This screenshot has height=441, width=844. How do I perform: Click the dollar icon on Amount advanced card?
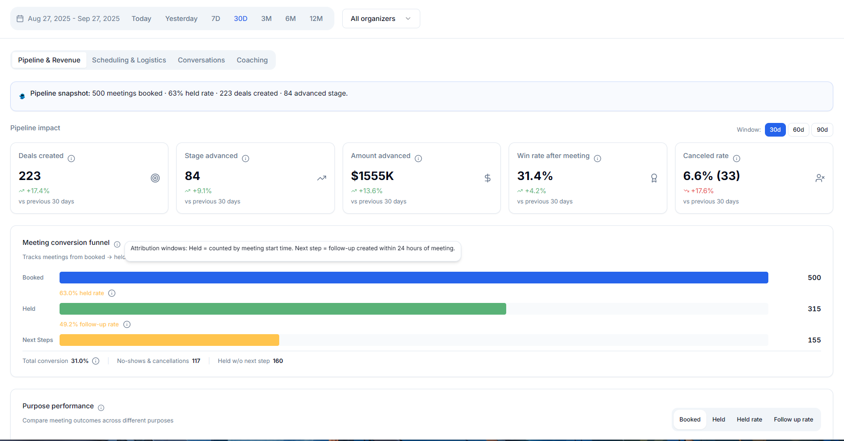pos(487,178)
